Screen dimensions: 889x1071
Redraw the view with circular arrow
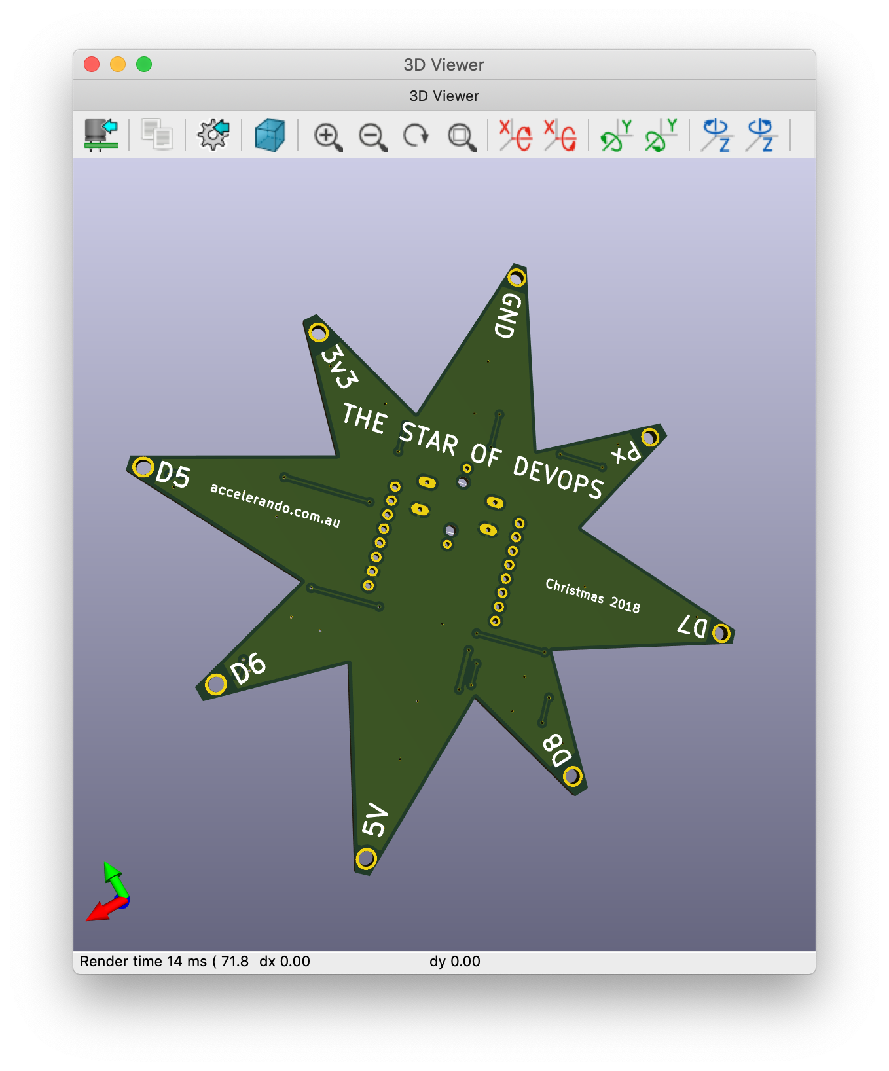[x=416, y=136]
